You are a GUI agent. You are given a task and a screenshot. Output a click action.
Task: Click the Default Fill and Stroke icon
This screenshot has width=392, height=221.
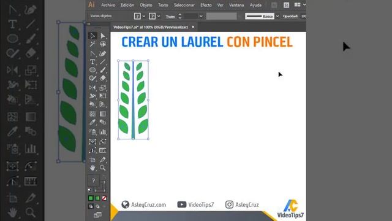coord(90,190)
